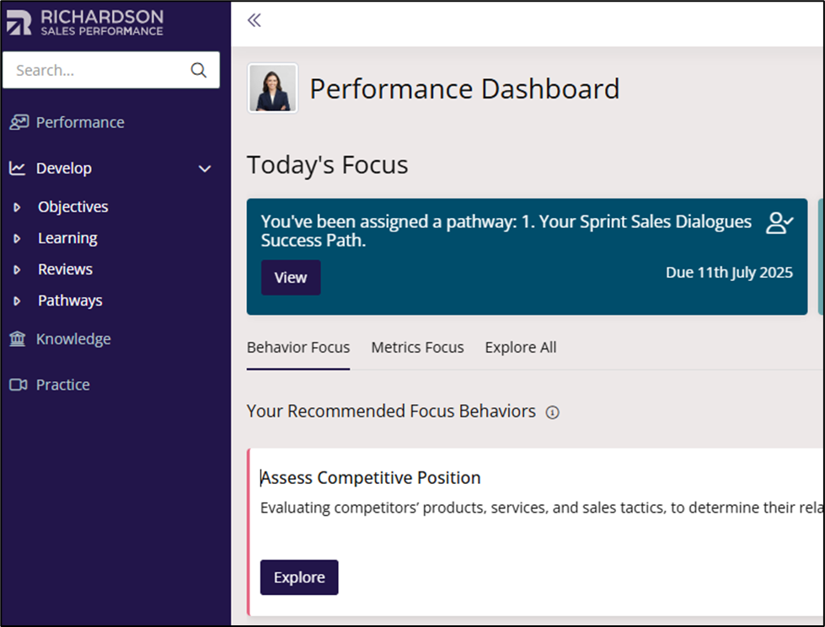Click Explore under Assess Competitive Position
825x627 pixels.
(299, 577)
